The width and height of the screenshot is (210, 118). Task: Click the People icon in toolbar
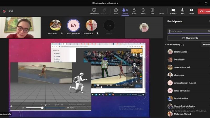(x=125, y=11)
